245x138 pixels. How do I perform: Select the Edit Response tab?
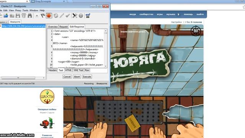[x=77, y=26]
